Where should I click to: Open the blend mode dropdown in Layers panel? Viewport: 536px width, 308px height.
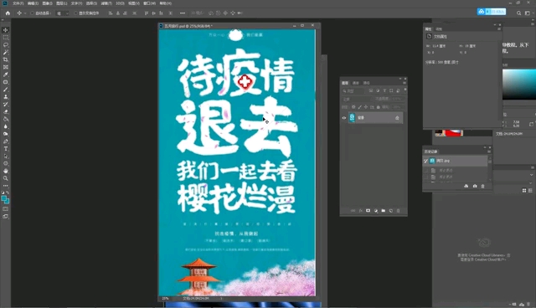pyautogui.click(x=357, y=99)
